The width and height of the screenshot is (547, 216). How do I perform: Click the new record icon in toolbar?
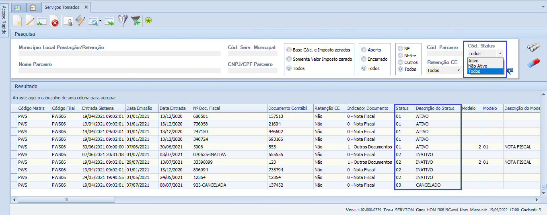[x=17, y=21]
